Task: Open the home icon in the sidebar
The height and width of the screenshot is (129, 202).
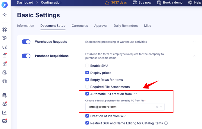Action: [5, 15]
